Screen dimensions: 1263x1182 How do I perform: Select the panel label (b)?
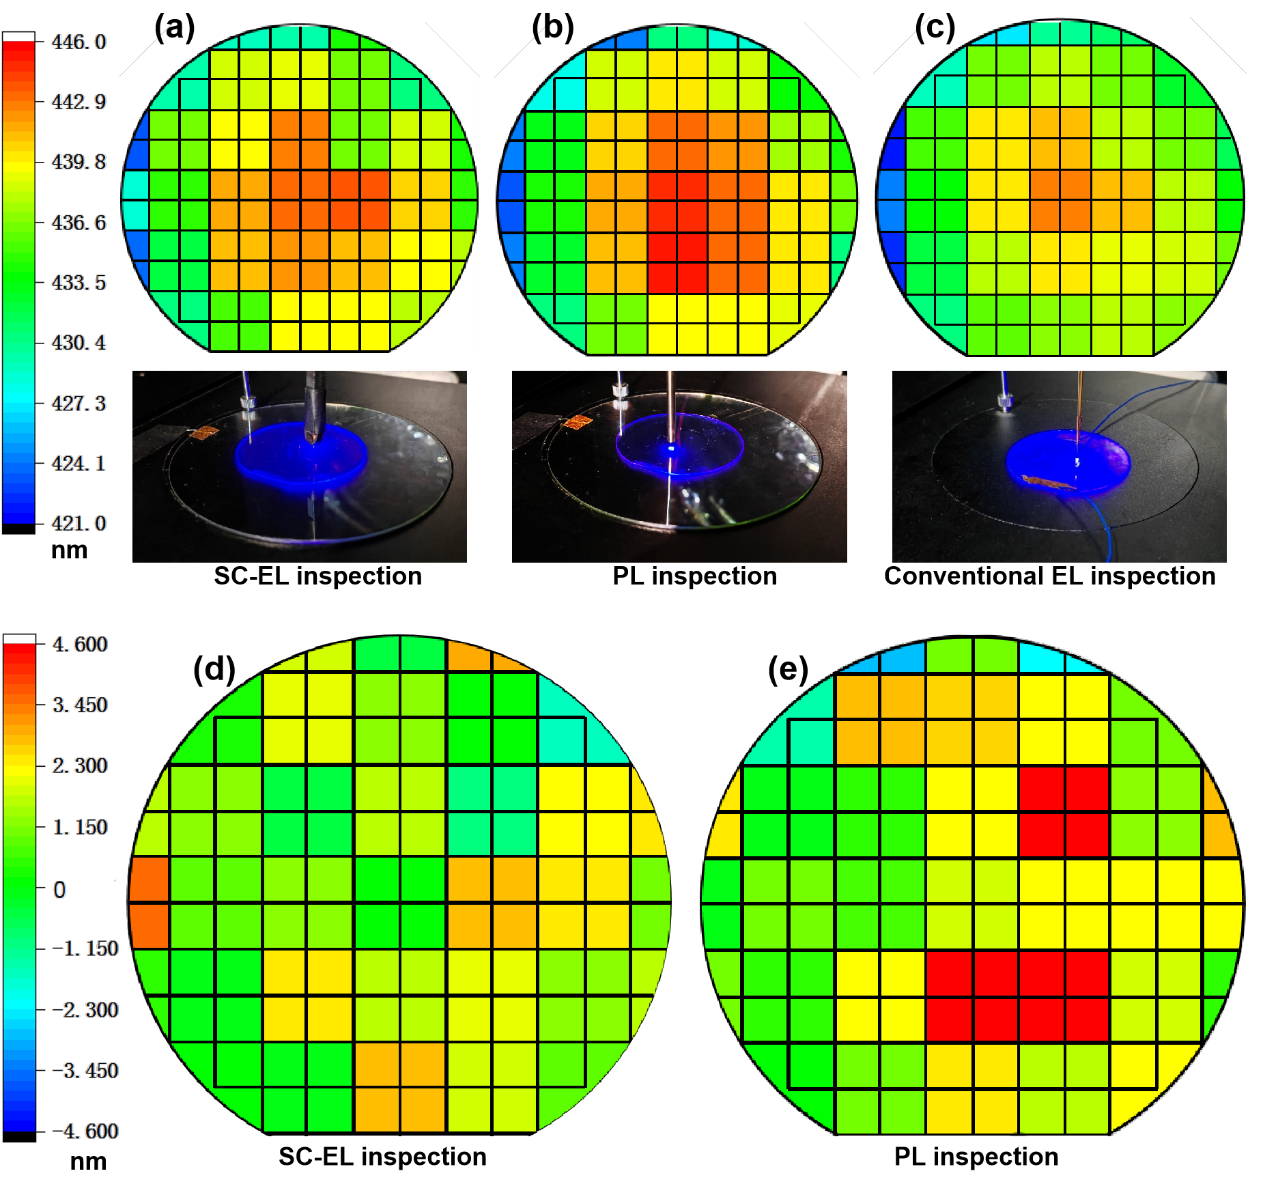coord(553,29)
